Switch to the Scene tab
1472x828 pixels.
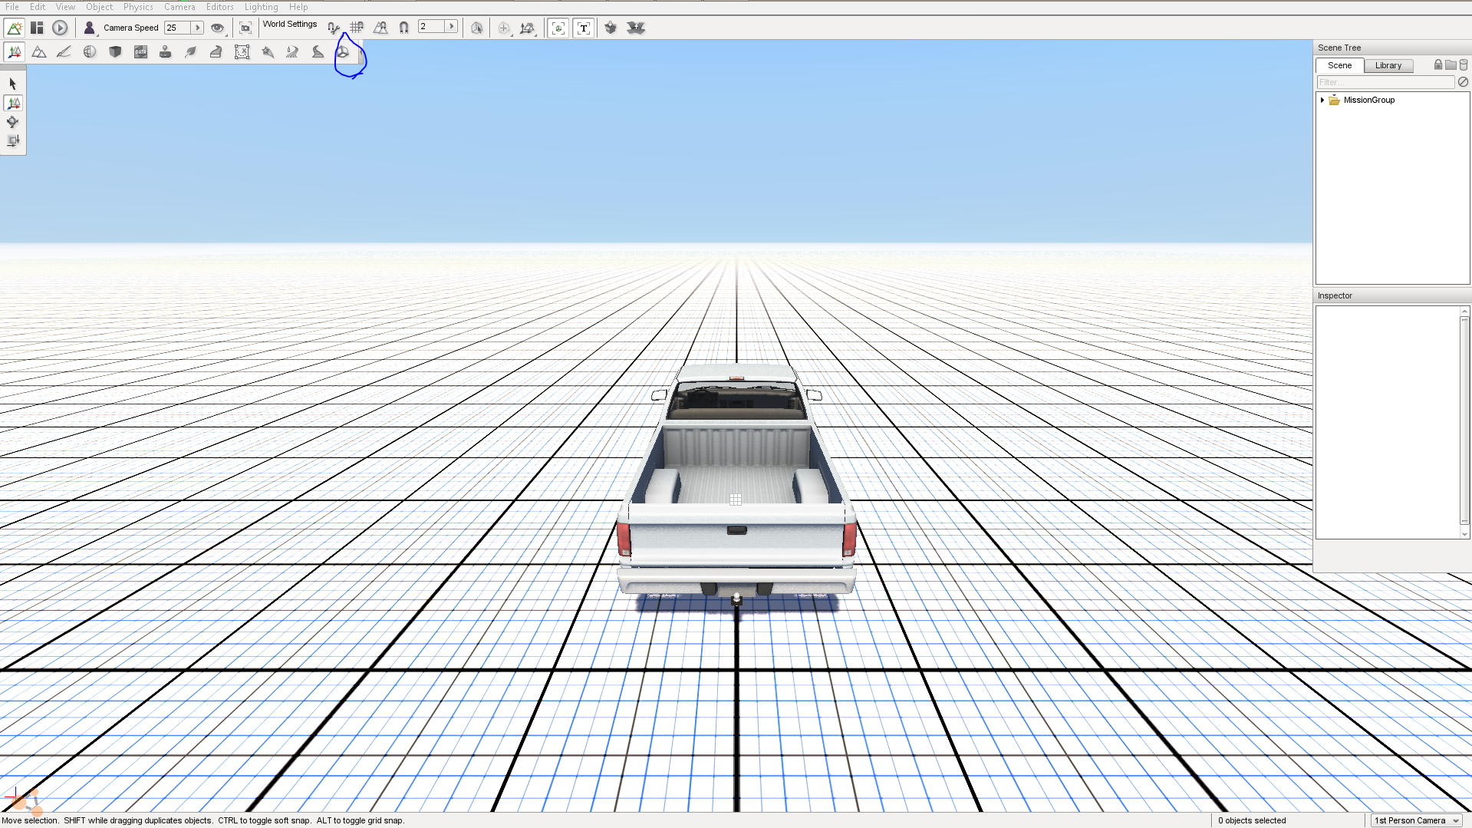click(1340, 65)
